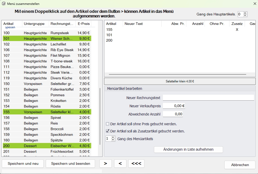
Task: Click Änderungen in Liste aufnehmen button
Action: (x=188, y=150)
